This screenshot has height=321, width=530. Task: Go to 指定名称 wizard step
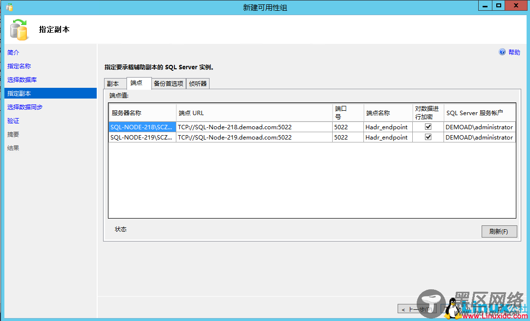[19, 66]
